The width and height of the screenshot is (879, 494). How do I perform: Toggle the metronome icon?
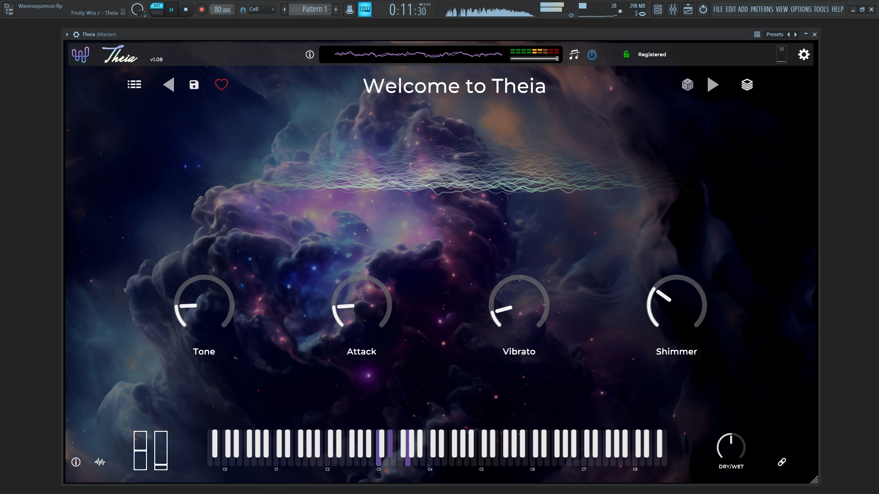point(350,9)
